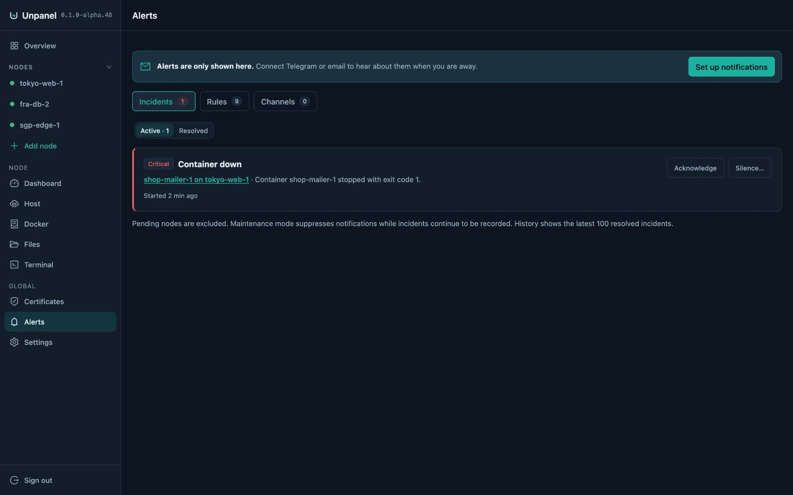Click the Rules count badge 9

click(x=237, y=101)
